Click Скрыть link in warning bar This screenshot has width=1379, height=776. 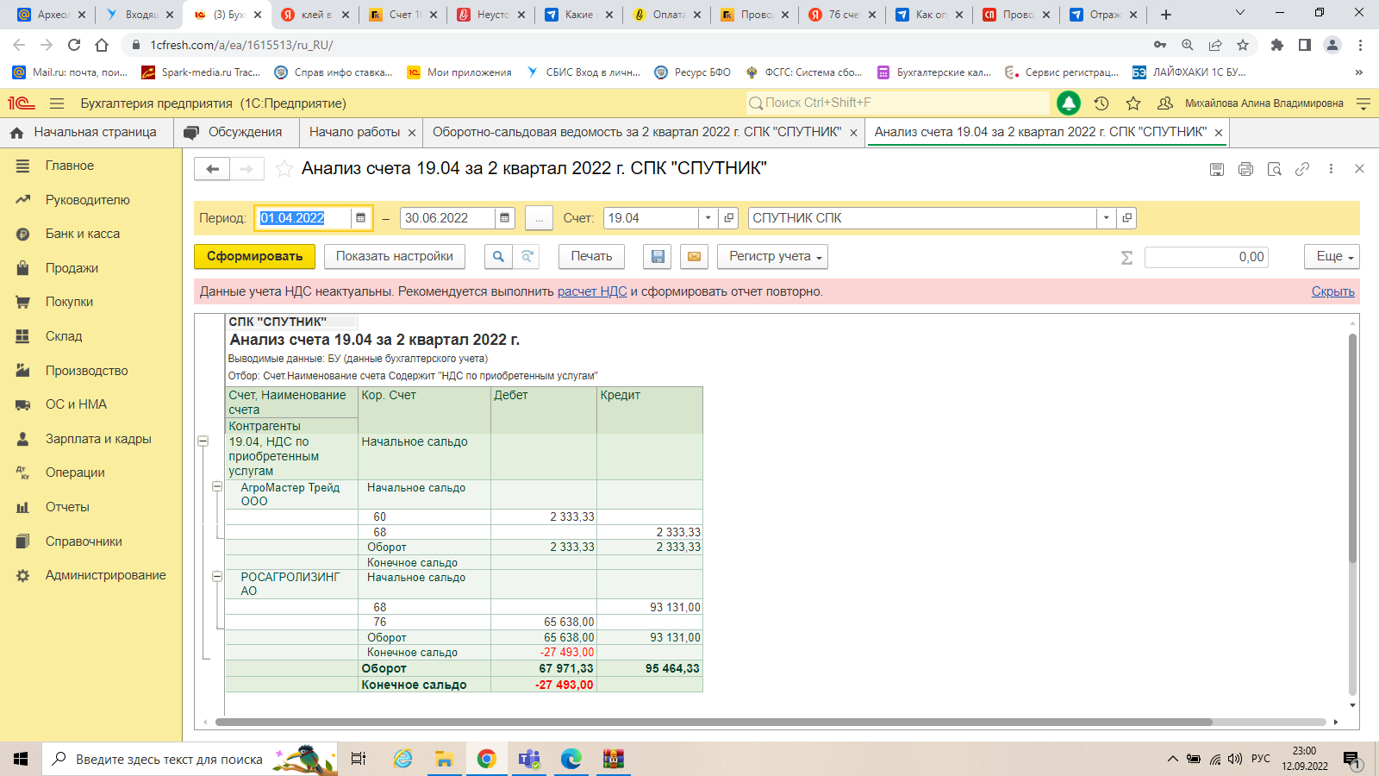tap(1333, 291)
